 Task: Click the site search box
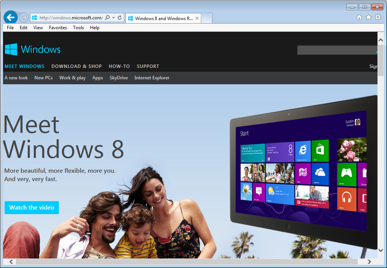(337, 50)
